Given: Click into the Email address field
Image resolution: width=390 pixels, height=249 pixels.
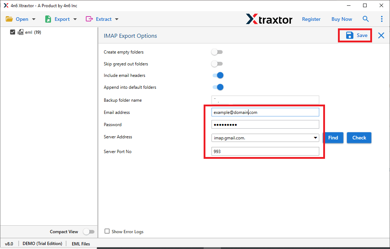Looking at the screenshot, I should [265, 112].
